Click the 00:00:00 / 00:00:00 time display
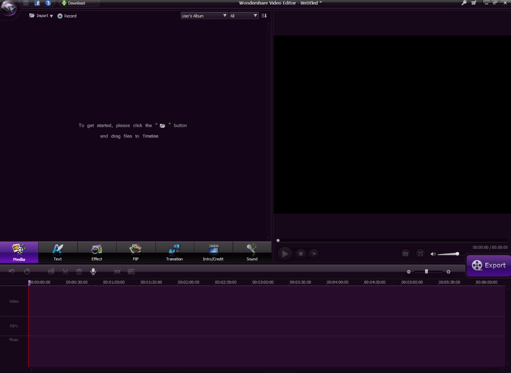Screen dimensions: 511x373 (x=490, y=247)
